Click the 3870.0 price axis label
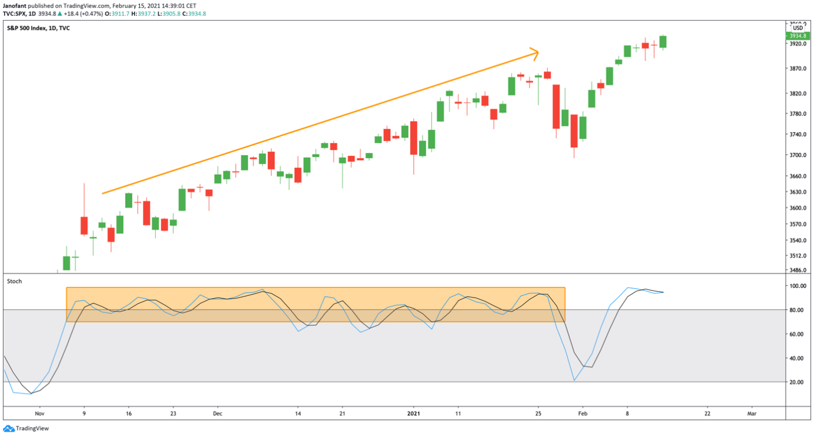Screen dimensions: 814x437 pyautogui.click(x=797, y=69)
